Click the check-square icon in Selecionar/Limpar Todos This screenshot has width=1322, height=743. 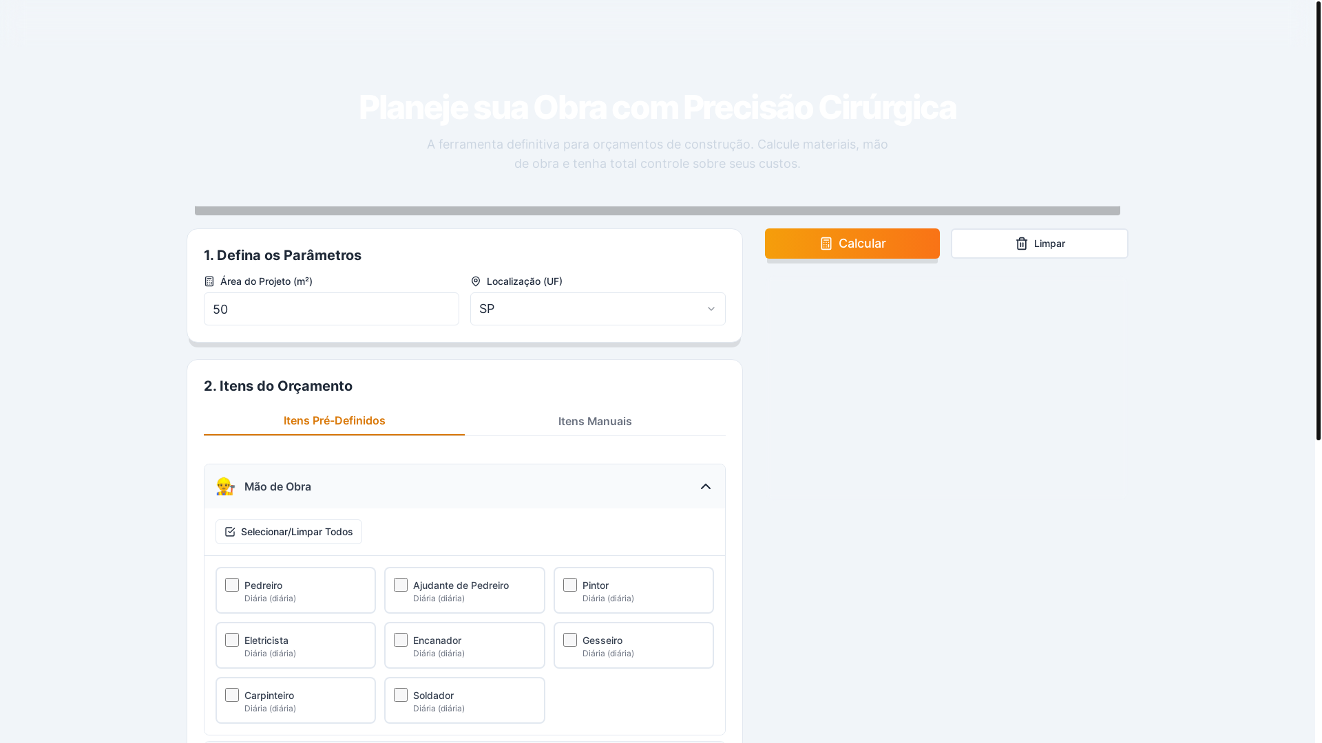[230, 532]
